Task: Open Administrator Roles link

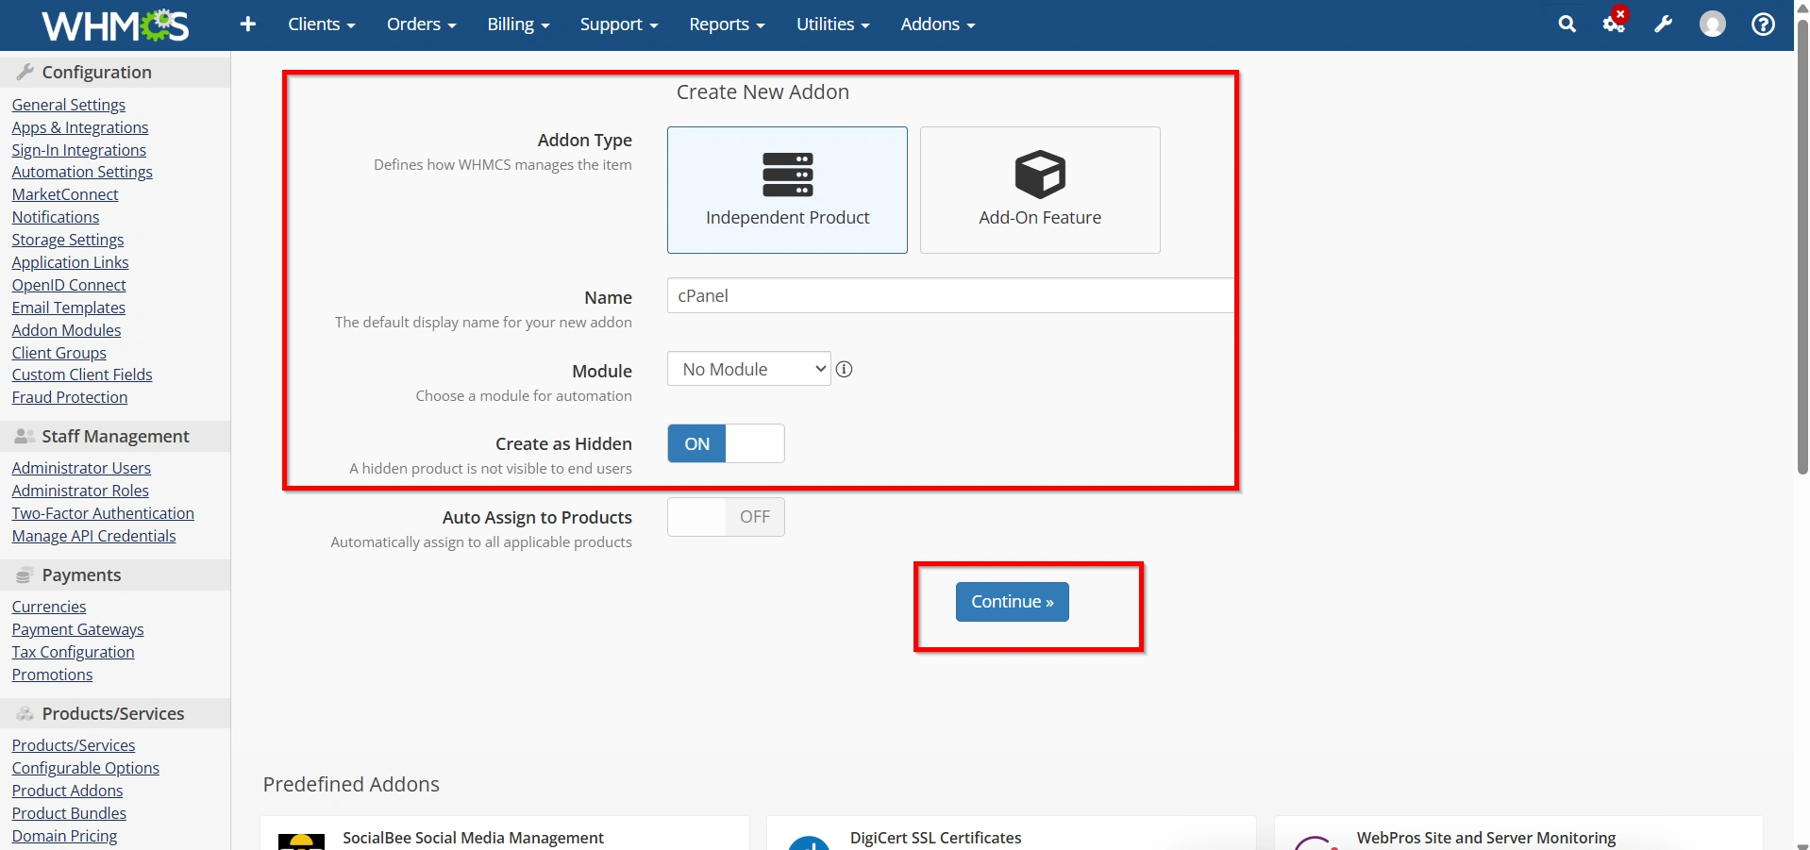Action: [x=80, y=491]
